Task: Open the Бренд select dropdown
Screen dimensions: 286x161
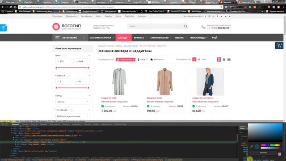Action: pos(72,102)
